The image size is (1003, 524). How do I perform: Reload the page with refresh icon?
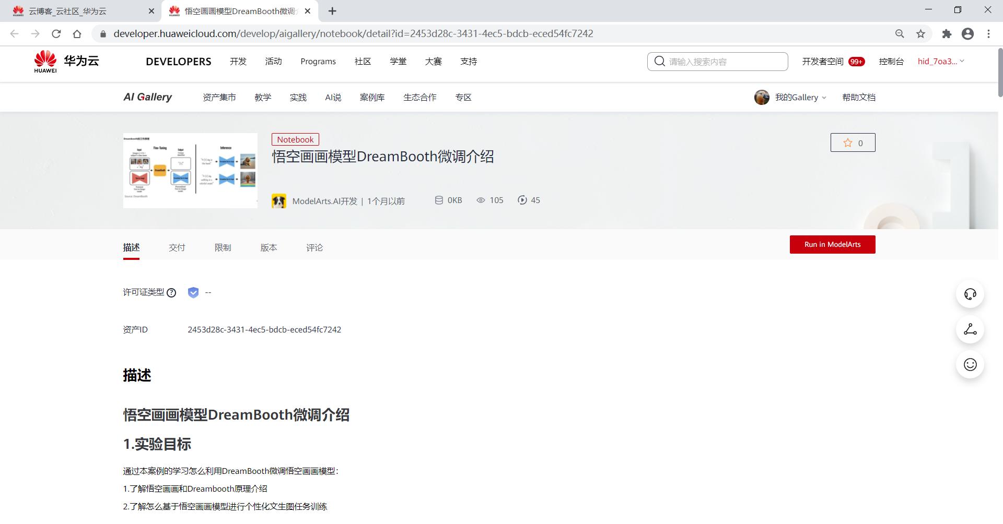point(56,34)
